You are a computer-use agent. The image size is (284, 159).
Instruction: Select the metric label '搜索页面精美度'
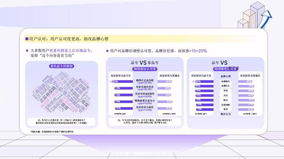(145, 87)
